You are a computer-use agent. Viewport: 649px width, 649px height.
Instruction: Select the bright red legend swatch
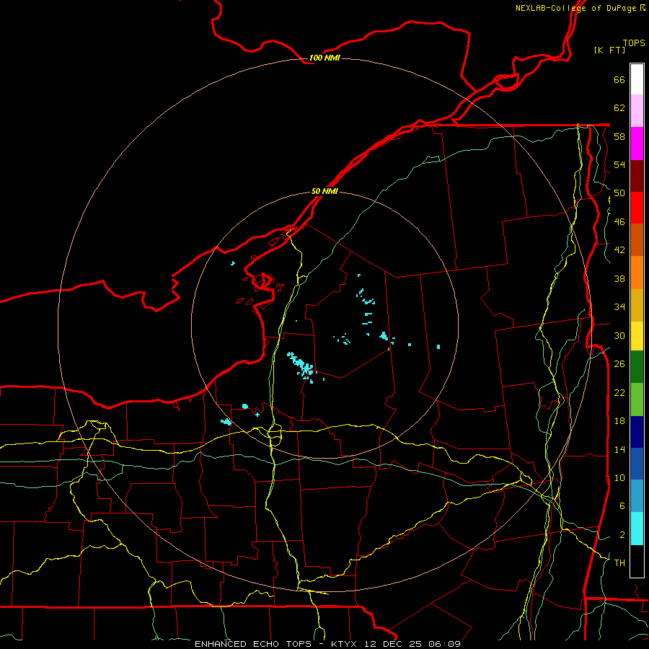pos(637,208)
